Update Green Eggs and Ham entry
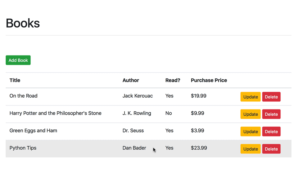This screenshot has width=295, height=191. (250, 131)
